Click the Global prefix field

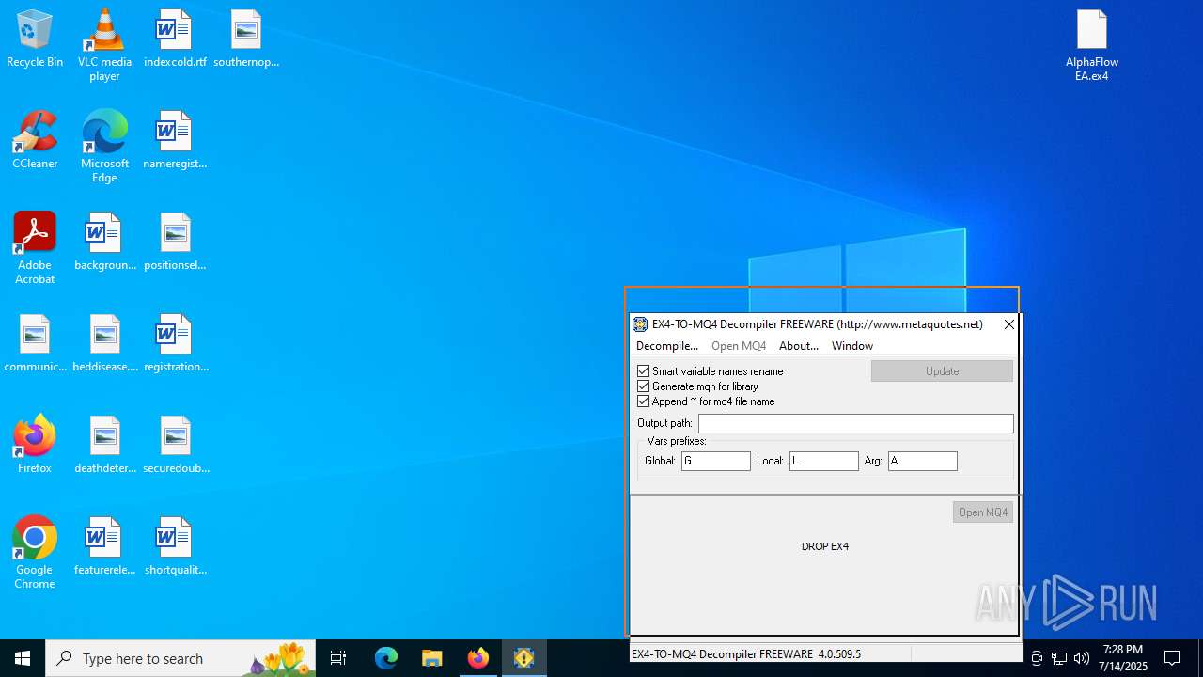coord(716,461)
